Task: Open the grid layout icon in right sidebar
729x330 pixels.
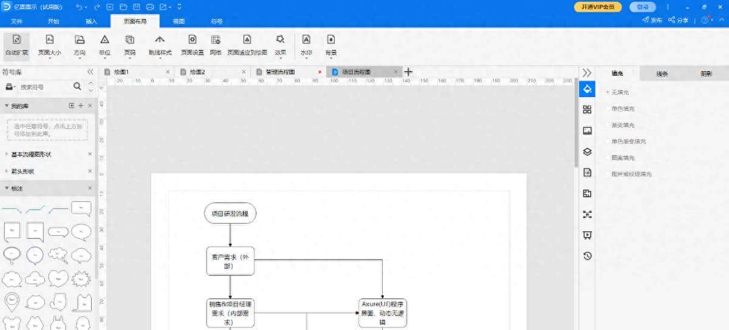Action: point(587,110)
